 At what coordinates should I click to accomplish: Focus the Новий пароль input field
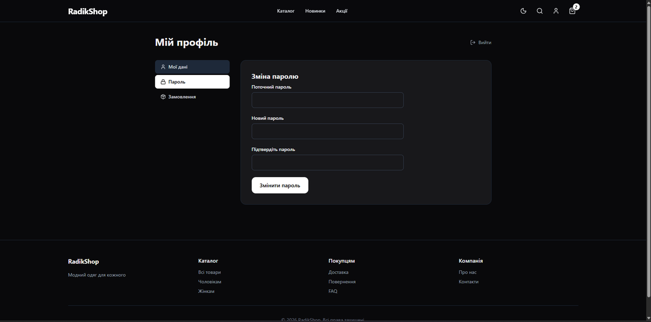click(x=328, y=131)
